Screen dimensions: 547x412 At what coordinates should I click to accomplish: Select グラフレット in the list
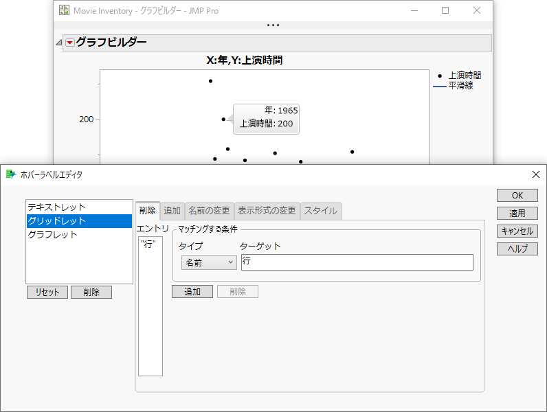pos(53,234)
